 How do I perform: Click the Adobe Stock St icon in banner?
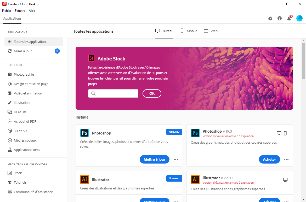(92, 58)
